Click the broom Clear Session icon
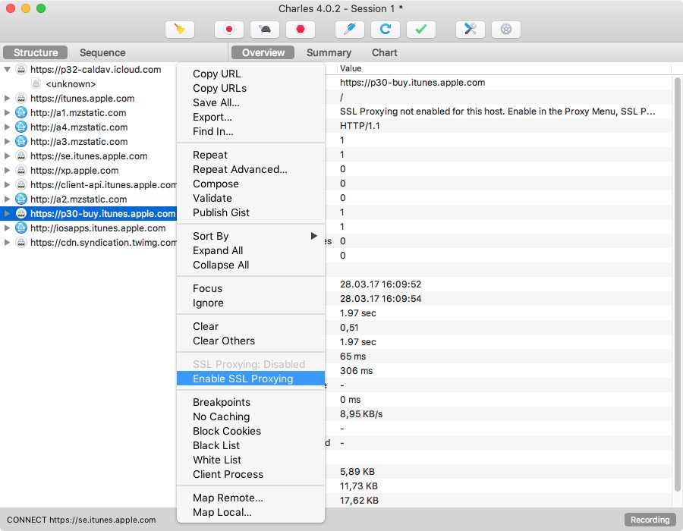 tap(180, 30)
